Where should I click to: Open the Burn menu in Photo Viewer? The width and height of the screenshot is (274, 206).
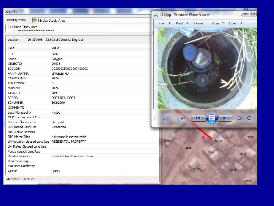pyautogui.click(x=215, y=23)
